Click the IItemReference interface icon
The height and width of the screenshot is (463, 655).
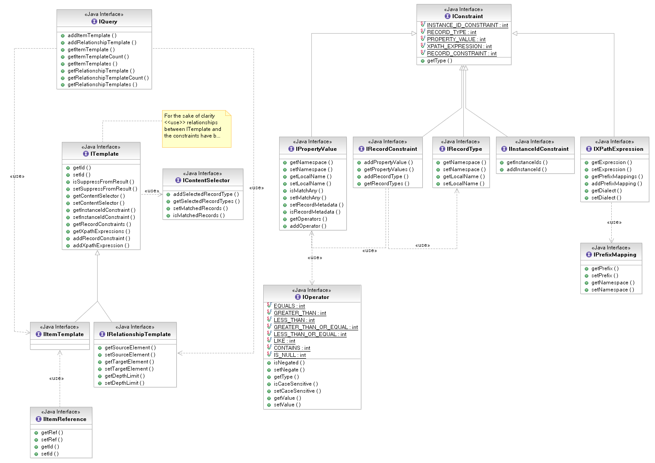point(38,419)
